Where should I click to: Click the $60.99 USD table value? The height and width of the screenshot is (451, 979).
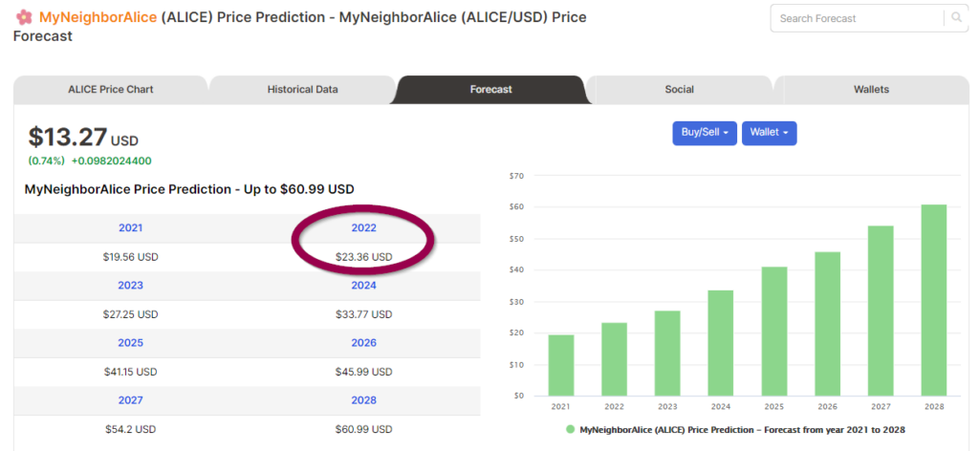click(x=364, y=429)
